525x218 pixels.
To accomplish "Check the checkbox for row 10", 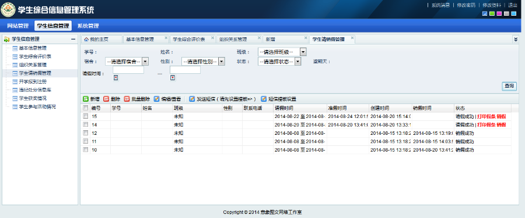I will [85, 149].
